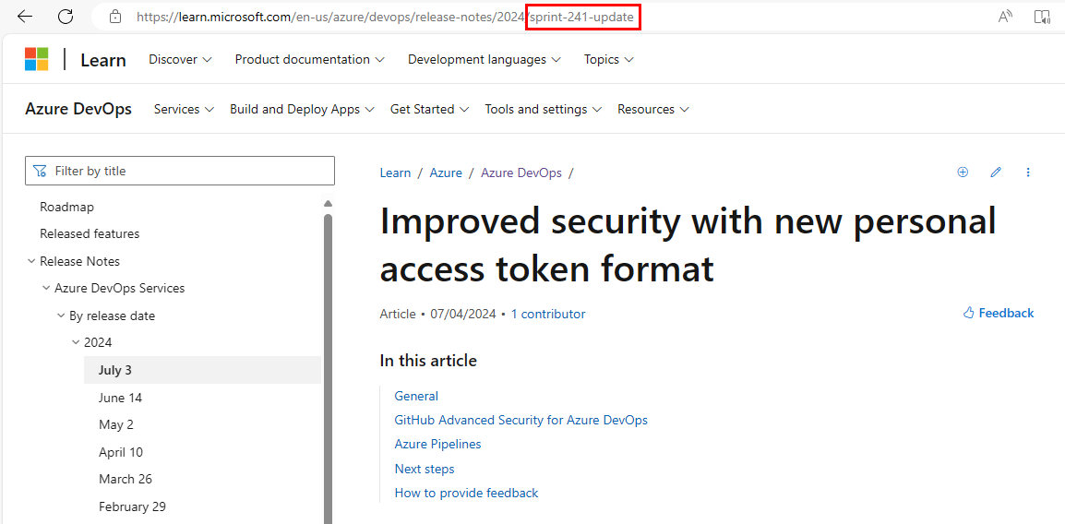Reload the page with refresh icon
1065x524 pixels.
[x=66, y=17]
